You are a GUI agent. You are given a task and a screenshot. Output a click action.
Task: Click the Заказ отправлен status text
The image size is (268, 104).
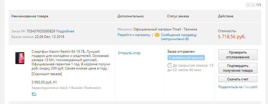(x=181, y=52)
